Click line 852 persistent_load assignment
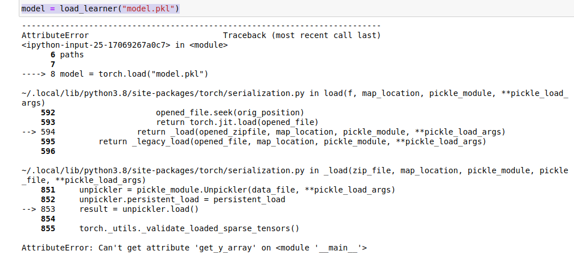 pos(182,199)
